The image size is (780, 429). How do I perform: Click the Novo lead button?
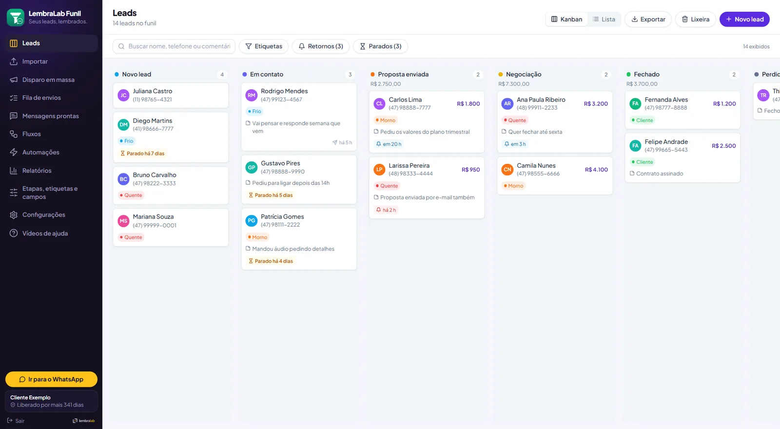point(744,19)
